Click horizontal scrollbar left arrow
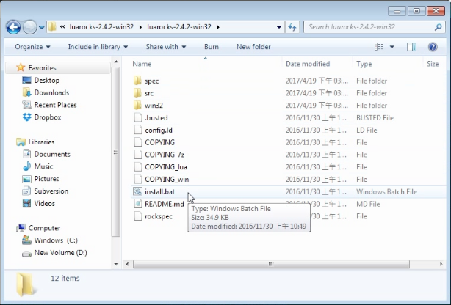This screenshot has width=451, height=305. click(x=127, y=264)
